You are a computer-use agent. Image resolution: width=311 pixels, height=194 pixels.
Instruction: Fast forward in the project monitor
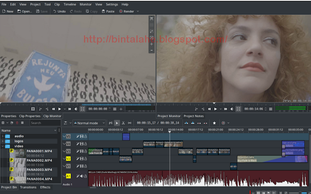point(225,109)
